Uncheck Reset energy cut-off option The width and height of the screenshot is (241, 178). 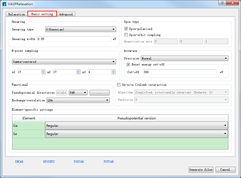128,65
